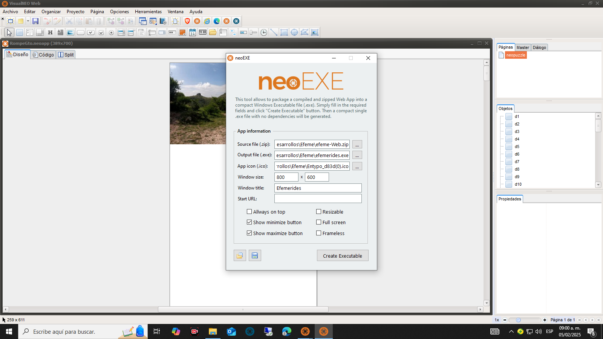This screenshot has height=339, width=603.
Task: Click the window width field showing 800
Action: pos(286,177)
